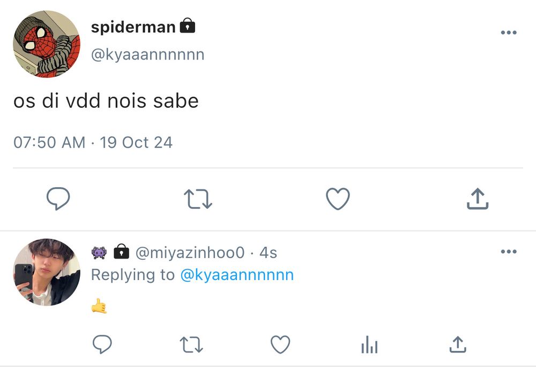Like miyazinhoo0's reply
Image resolution: width=536 pixels, height=367 pixels.
280,345
